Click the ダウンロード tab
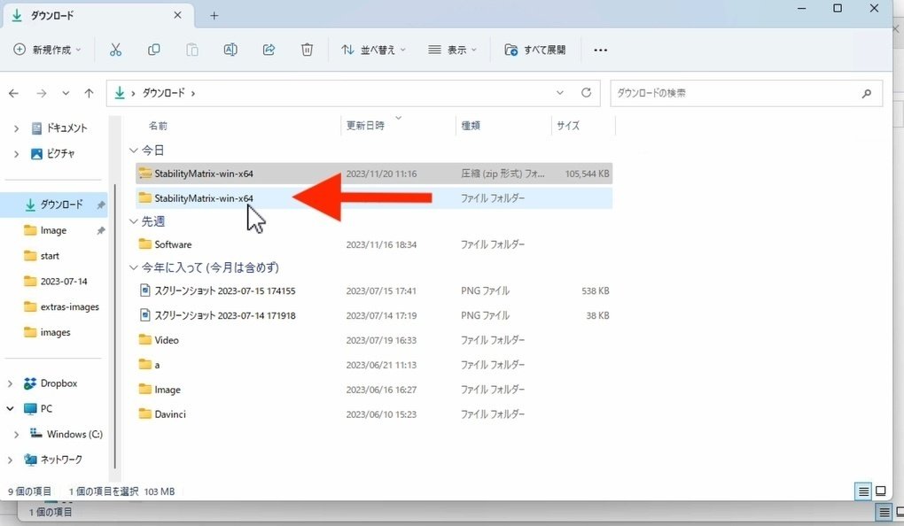This screenshot has width=904, height=526. (x=98, y=16)
